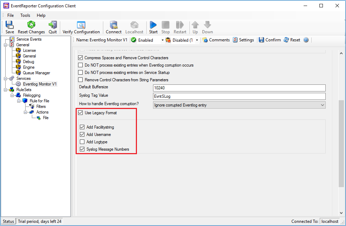Uncheck Syslog Message Numbers
The width and height of the screenshot is (346, 226).
[82, 149]
